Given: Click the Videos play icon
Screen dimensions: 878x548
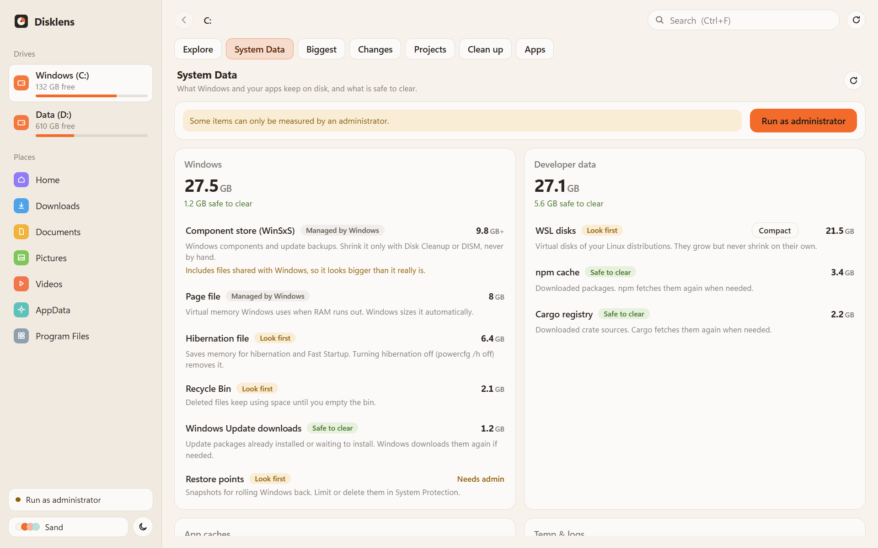Looking at the screenshot, I should click(x=21, y=284).
